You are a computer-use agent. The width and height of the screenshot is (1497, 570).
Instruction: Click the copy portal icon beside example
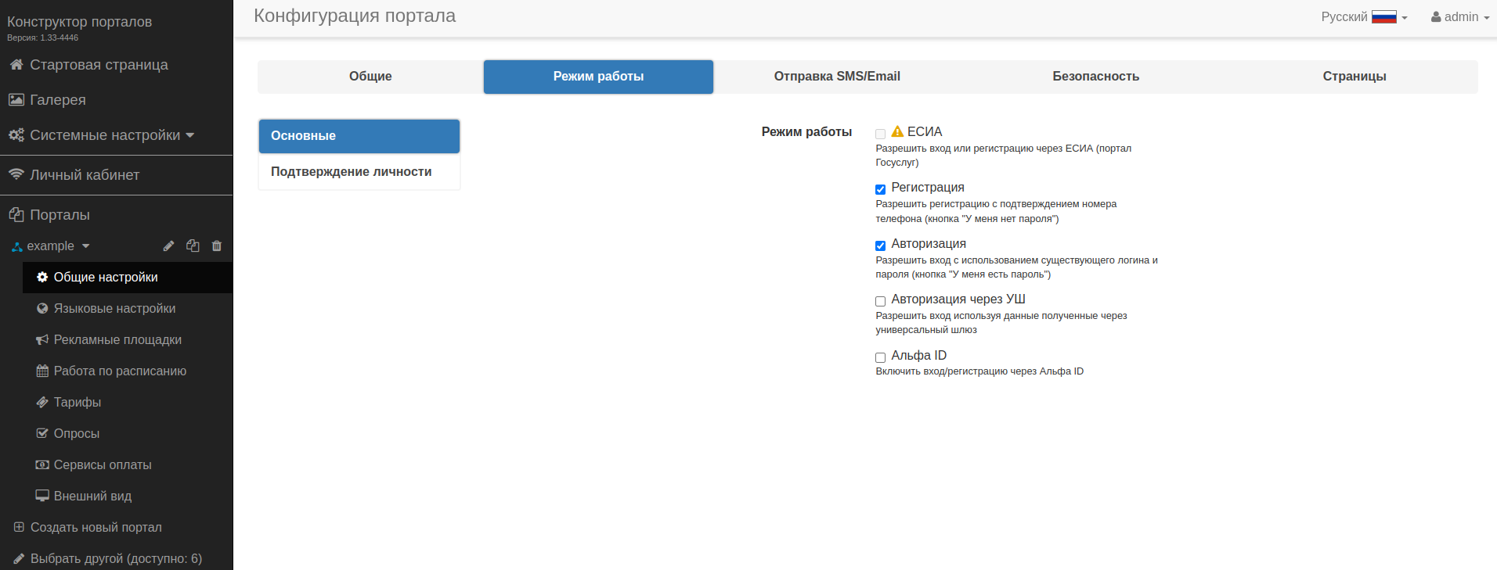tap(193, 246)
